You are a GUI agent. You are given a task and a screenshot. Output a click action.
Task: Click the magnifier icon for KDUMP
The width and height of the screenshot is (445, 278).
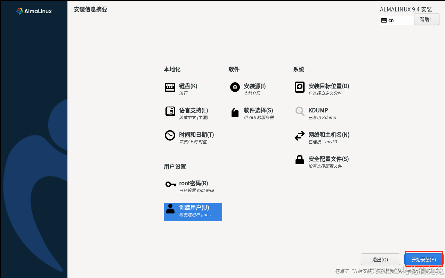point(300,111)
